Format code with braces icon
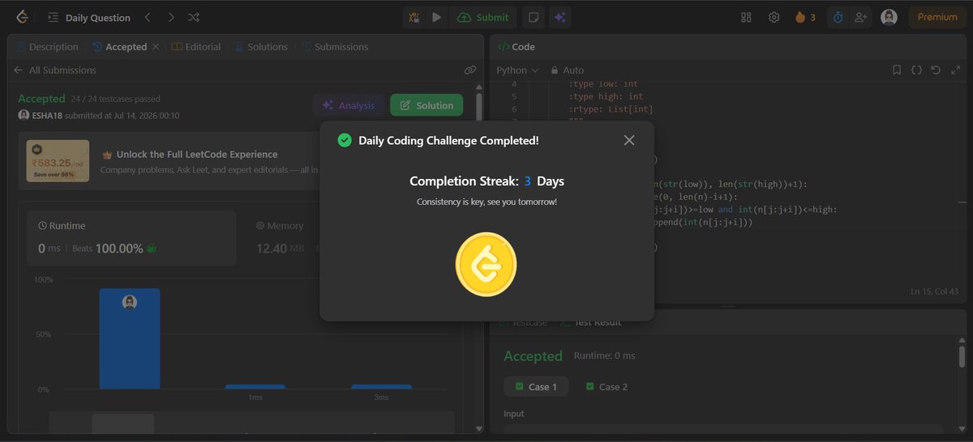This screenshot has height=442, width=973. point(916,70)
